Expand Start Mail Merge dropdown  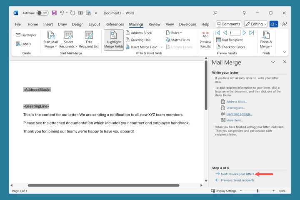point(51,40)
